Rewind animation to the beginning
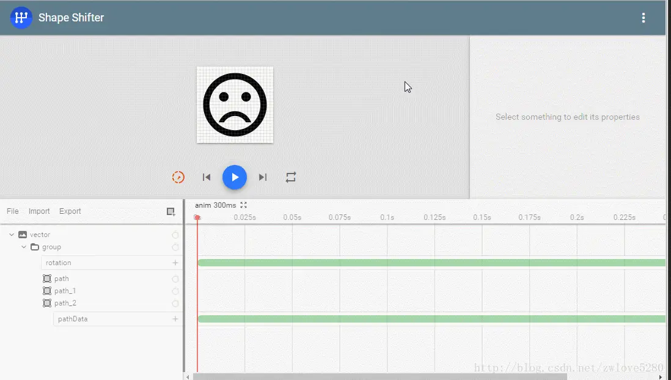The image size is (671, 380). [x=207, y=177]
